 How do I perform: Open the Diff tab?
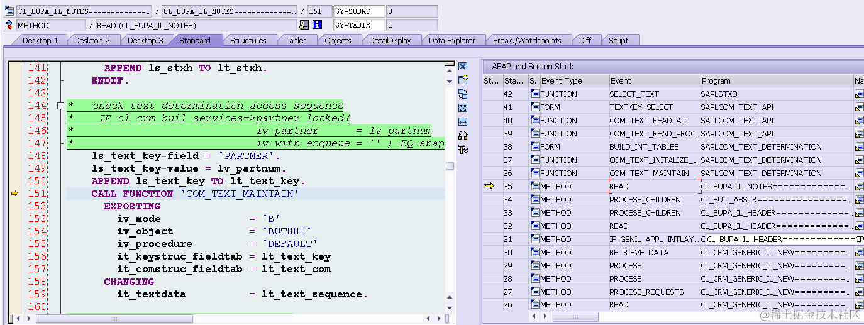[x=585, y=40]
